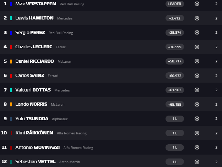Click the +2.412 gap pill for Hamilton
Viewport: 222px width, 167px height.
tap(174, 18)
